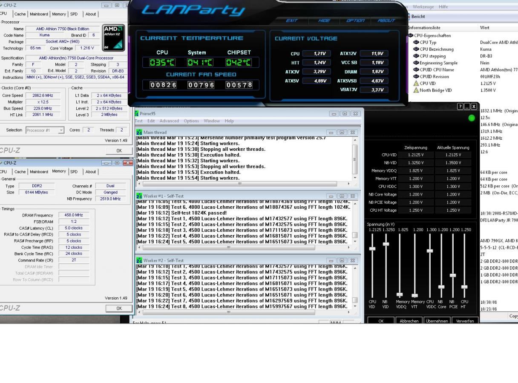Open the Advanced menu in Prime95
Screen dimensions: 518x383
click(169, 121)
